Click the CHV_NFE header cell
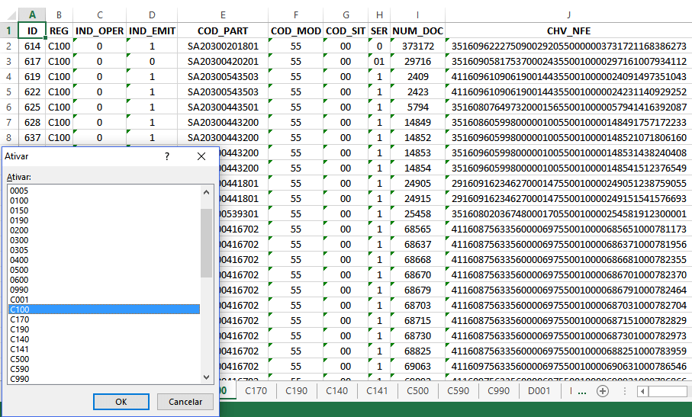 click(x=568, y=30)
